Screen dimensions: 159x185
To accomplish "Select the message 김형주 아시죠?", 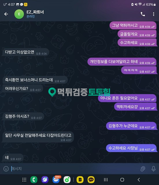I will [x=23, y=116].
